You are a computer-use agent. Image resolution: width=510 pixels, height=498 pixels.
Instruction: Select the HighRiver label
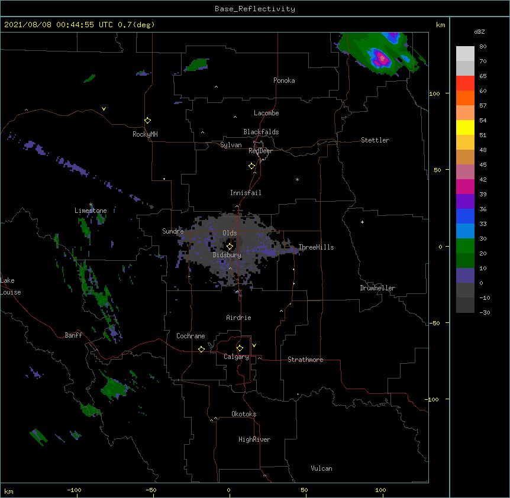click(x=254, y=439)
